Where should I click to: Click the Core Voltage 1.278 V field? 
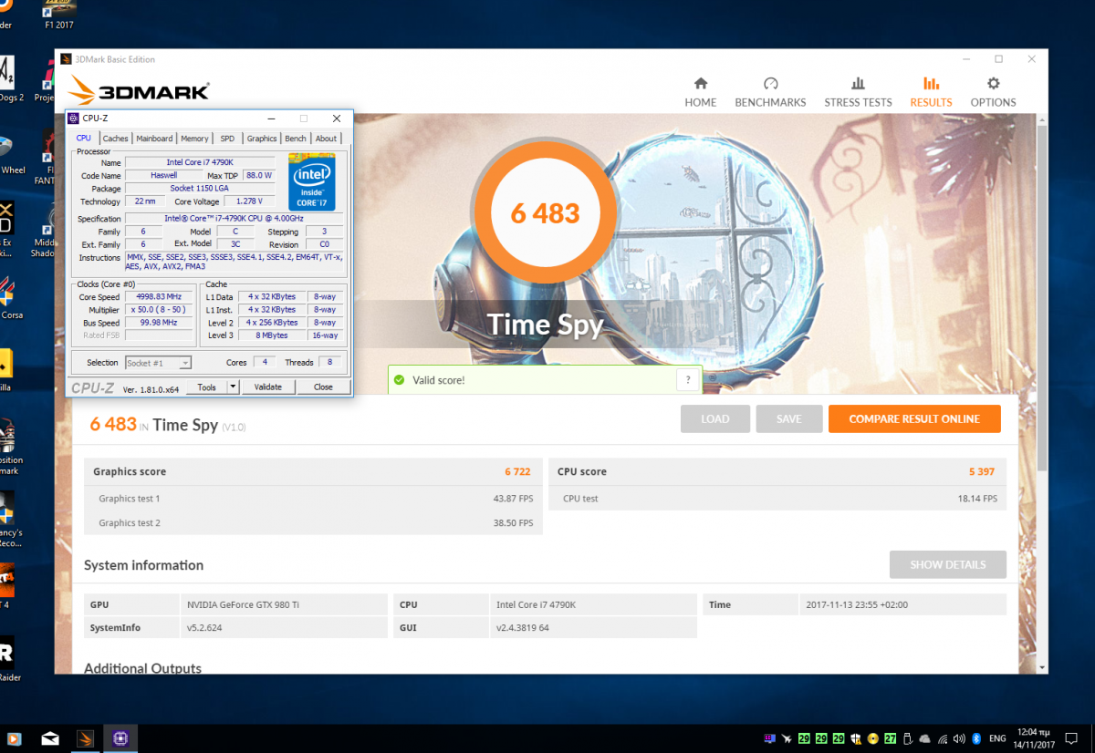(x=247, y=201)
